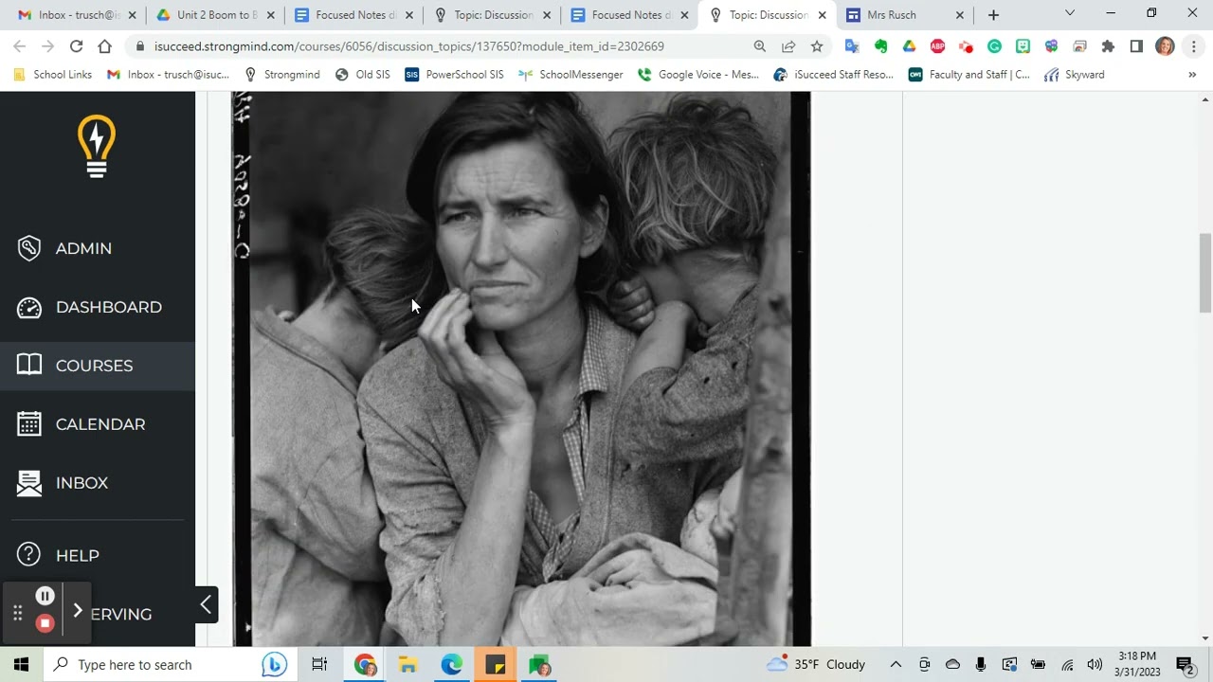Open the Windows Start menu
The height and width of the screenshot is (682, 1213).
[22, 665]
